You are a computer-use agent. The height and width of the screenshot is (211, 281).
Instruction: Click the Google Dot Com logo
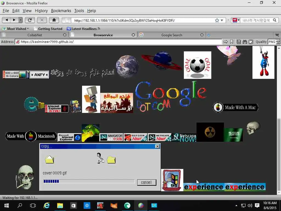click(171, 96)
